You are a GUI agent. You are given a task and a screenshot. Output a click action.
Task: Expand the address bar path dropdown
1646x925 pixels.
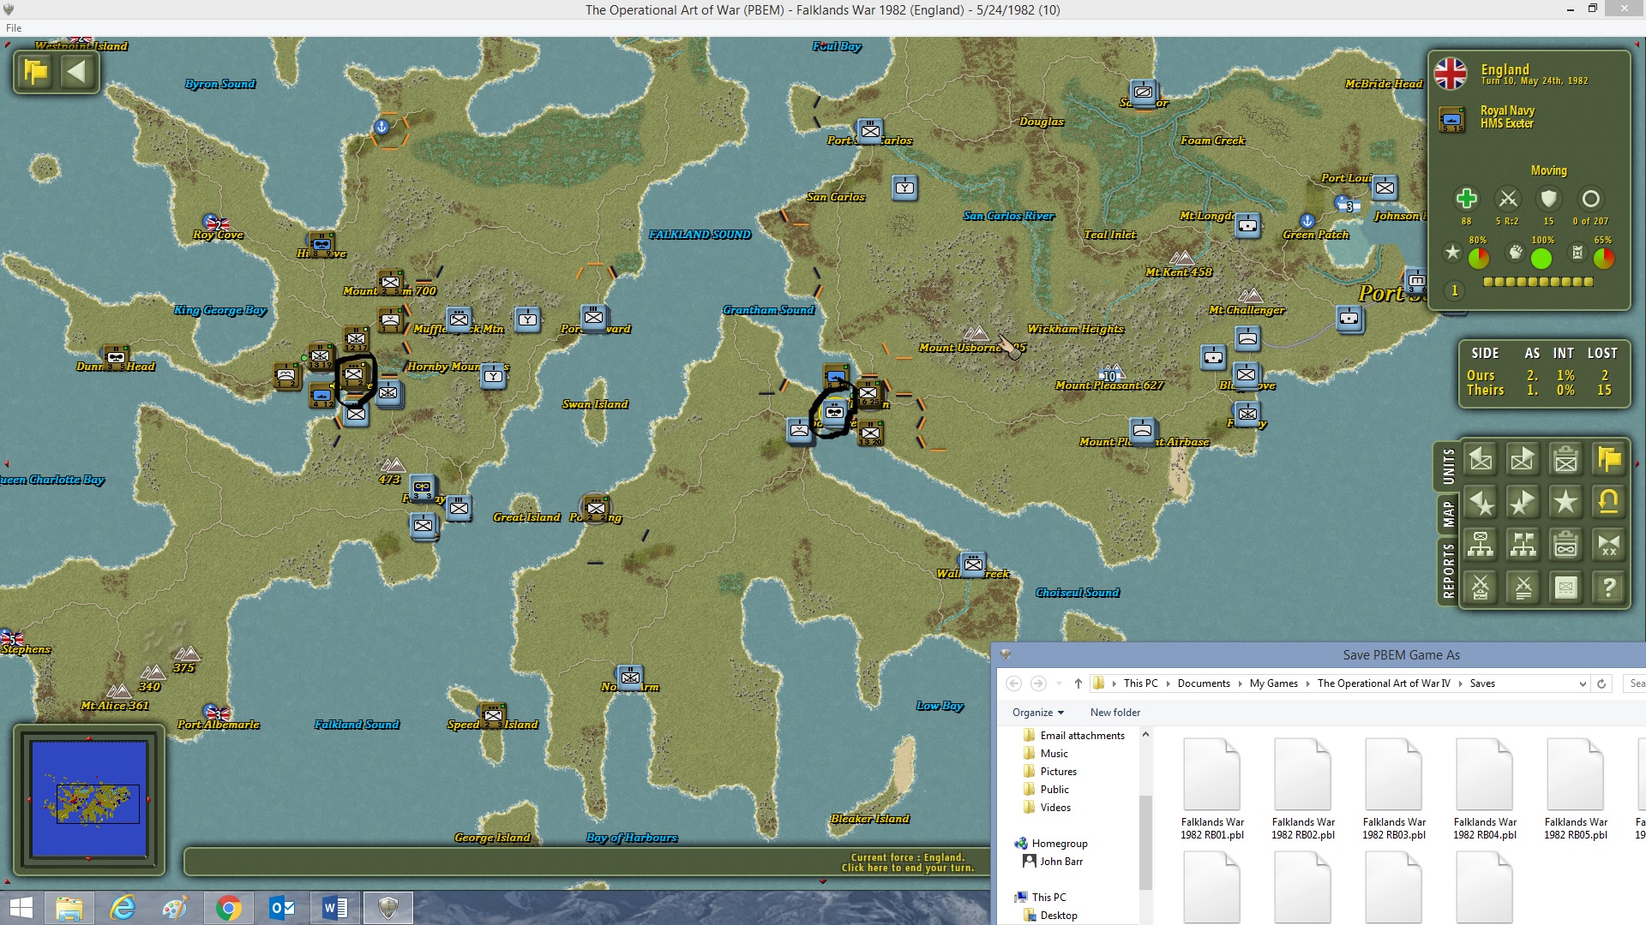[1582, 683]
